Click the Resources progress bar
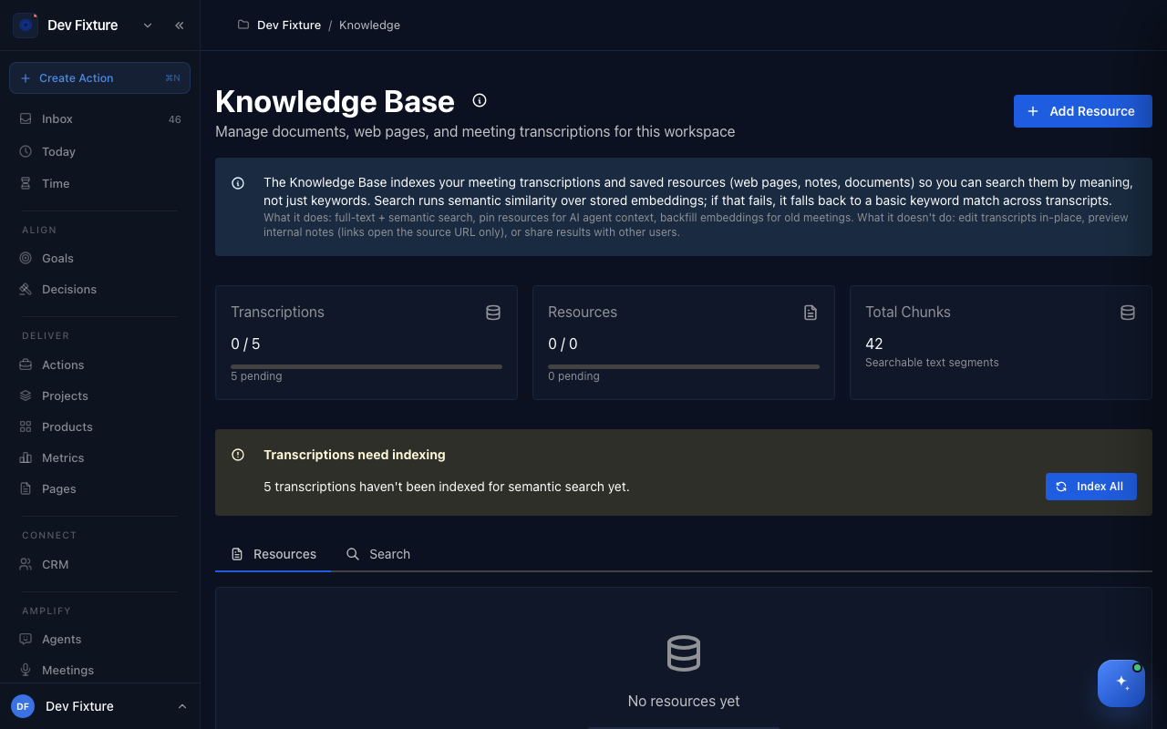This screenshot has width=1167, height=729. pyautogui.click(x=684, y=366)
